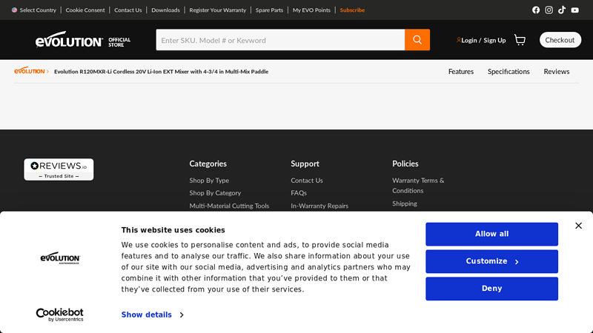Screen dimensions: 593x333
Task: Open the YouTube icon in header
Action: pyautogui.click(x=574, y=10)
